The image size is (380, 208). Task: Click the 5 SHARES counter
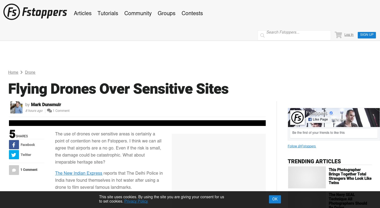[18, 134]
